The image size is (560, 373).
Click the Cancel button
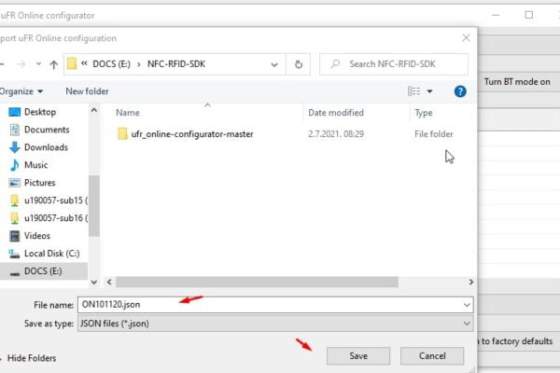[x=432, y=356]
